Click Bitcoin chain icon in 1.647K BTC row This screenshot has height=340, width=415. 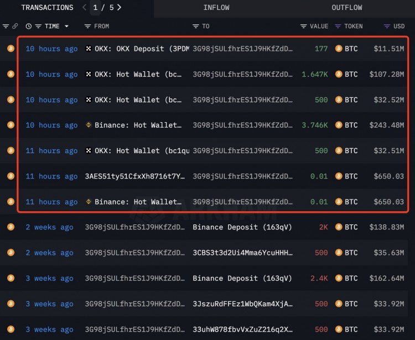(x=11, y=74)
